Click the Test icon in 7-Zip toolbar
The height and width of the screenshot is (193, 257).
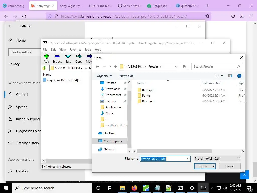(x=68, y=57)
